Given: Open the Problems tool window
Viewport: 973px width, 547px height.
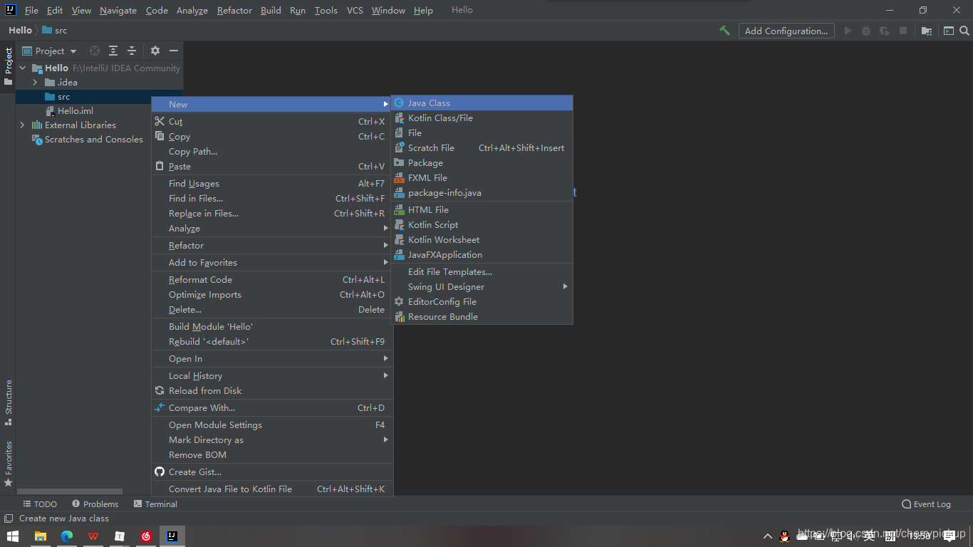Looking at the screenshot, I should 95,504.
